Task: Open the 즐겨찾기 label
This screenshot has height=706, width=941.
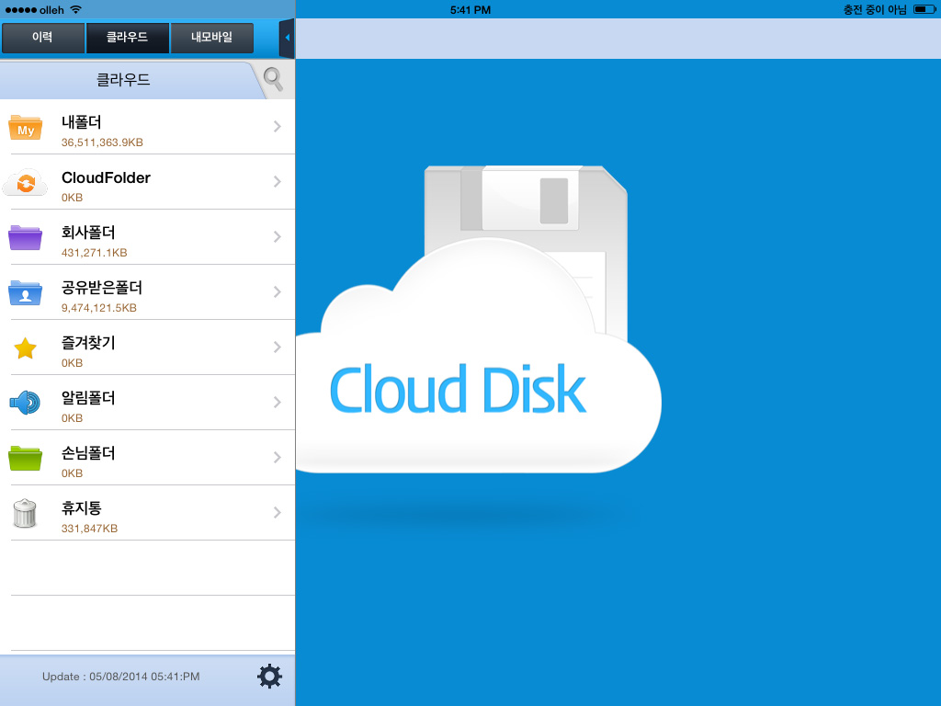Action: point(88,344)
